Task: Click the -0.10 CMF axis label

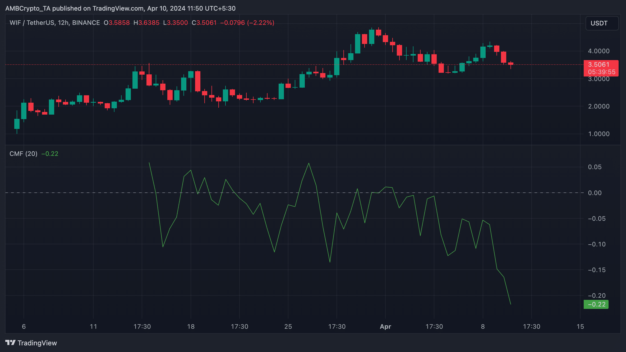Action: 596,244
